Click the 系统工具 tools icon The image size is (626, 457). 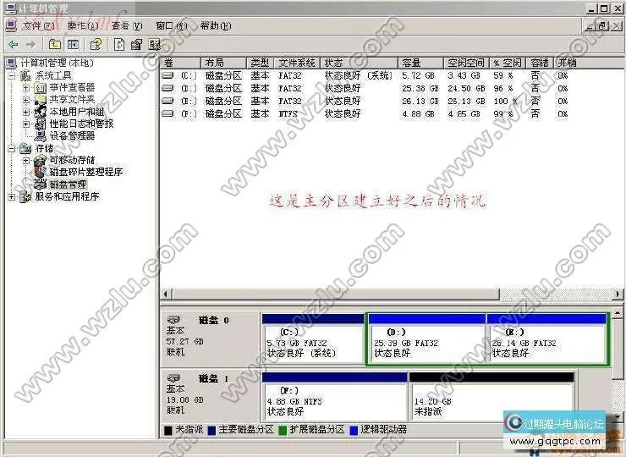(x=25, y=75)
